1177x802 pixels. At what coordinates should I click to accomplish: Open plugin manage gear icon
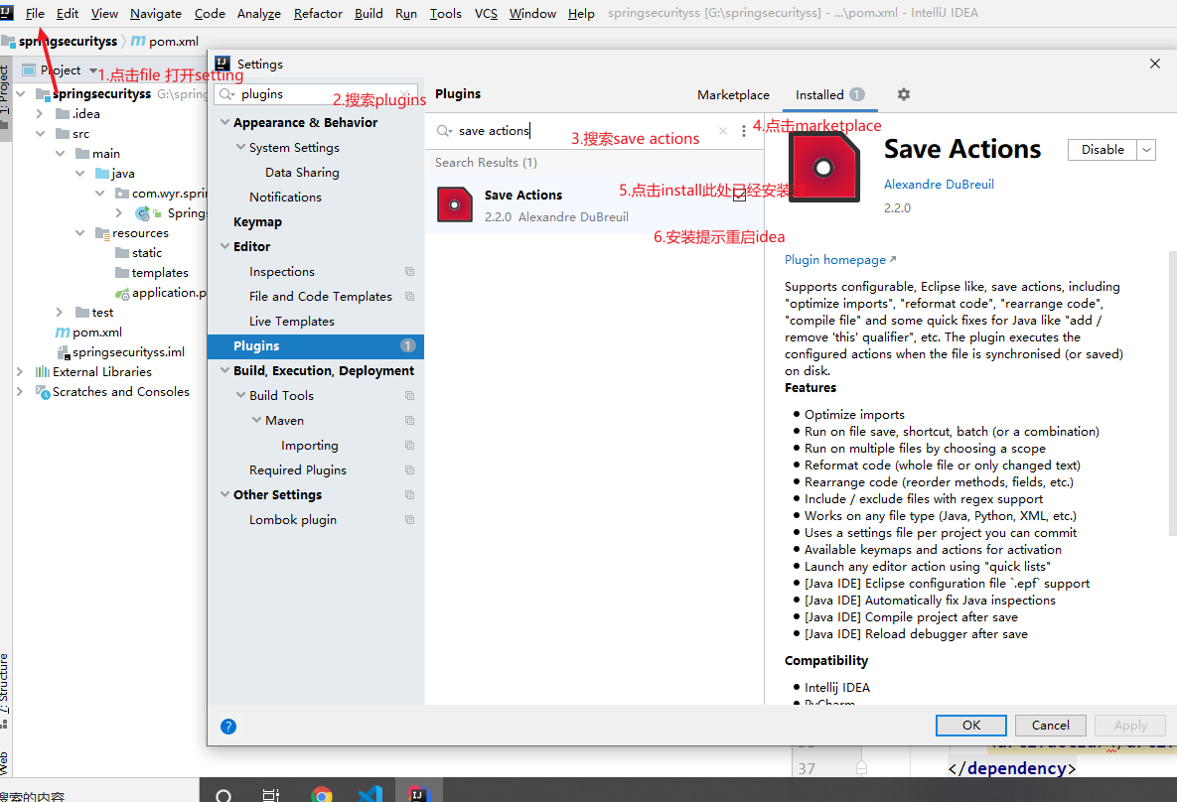pos(904,94)
